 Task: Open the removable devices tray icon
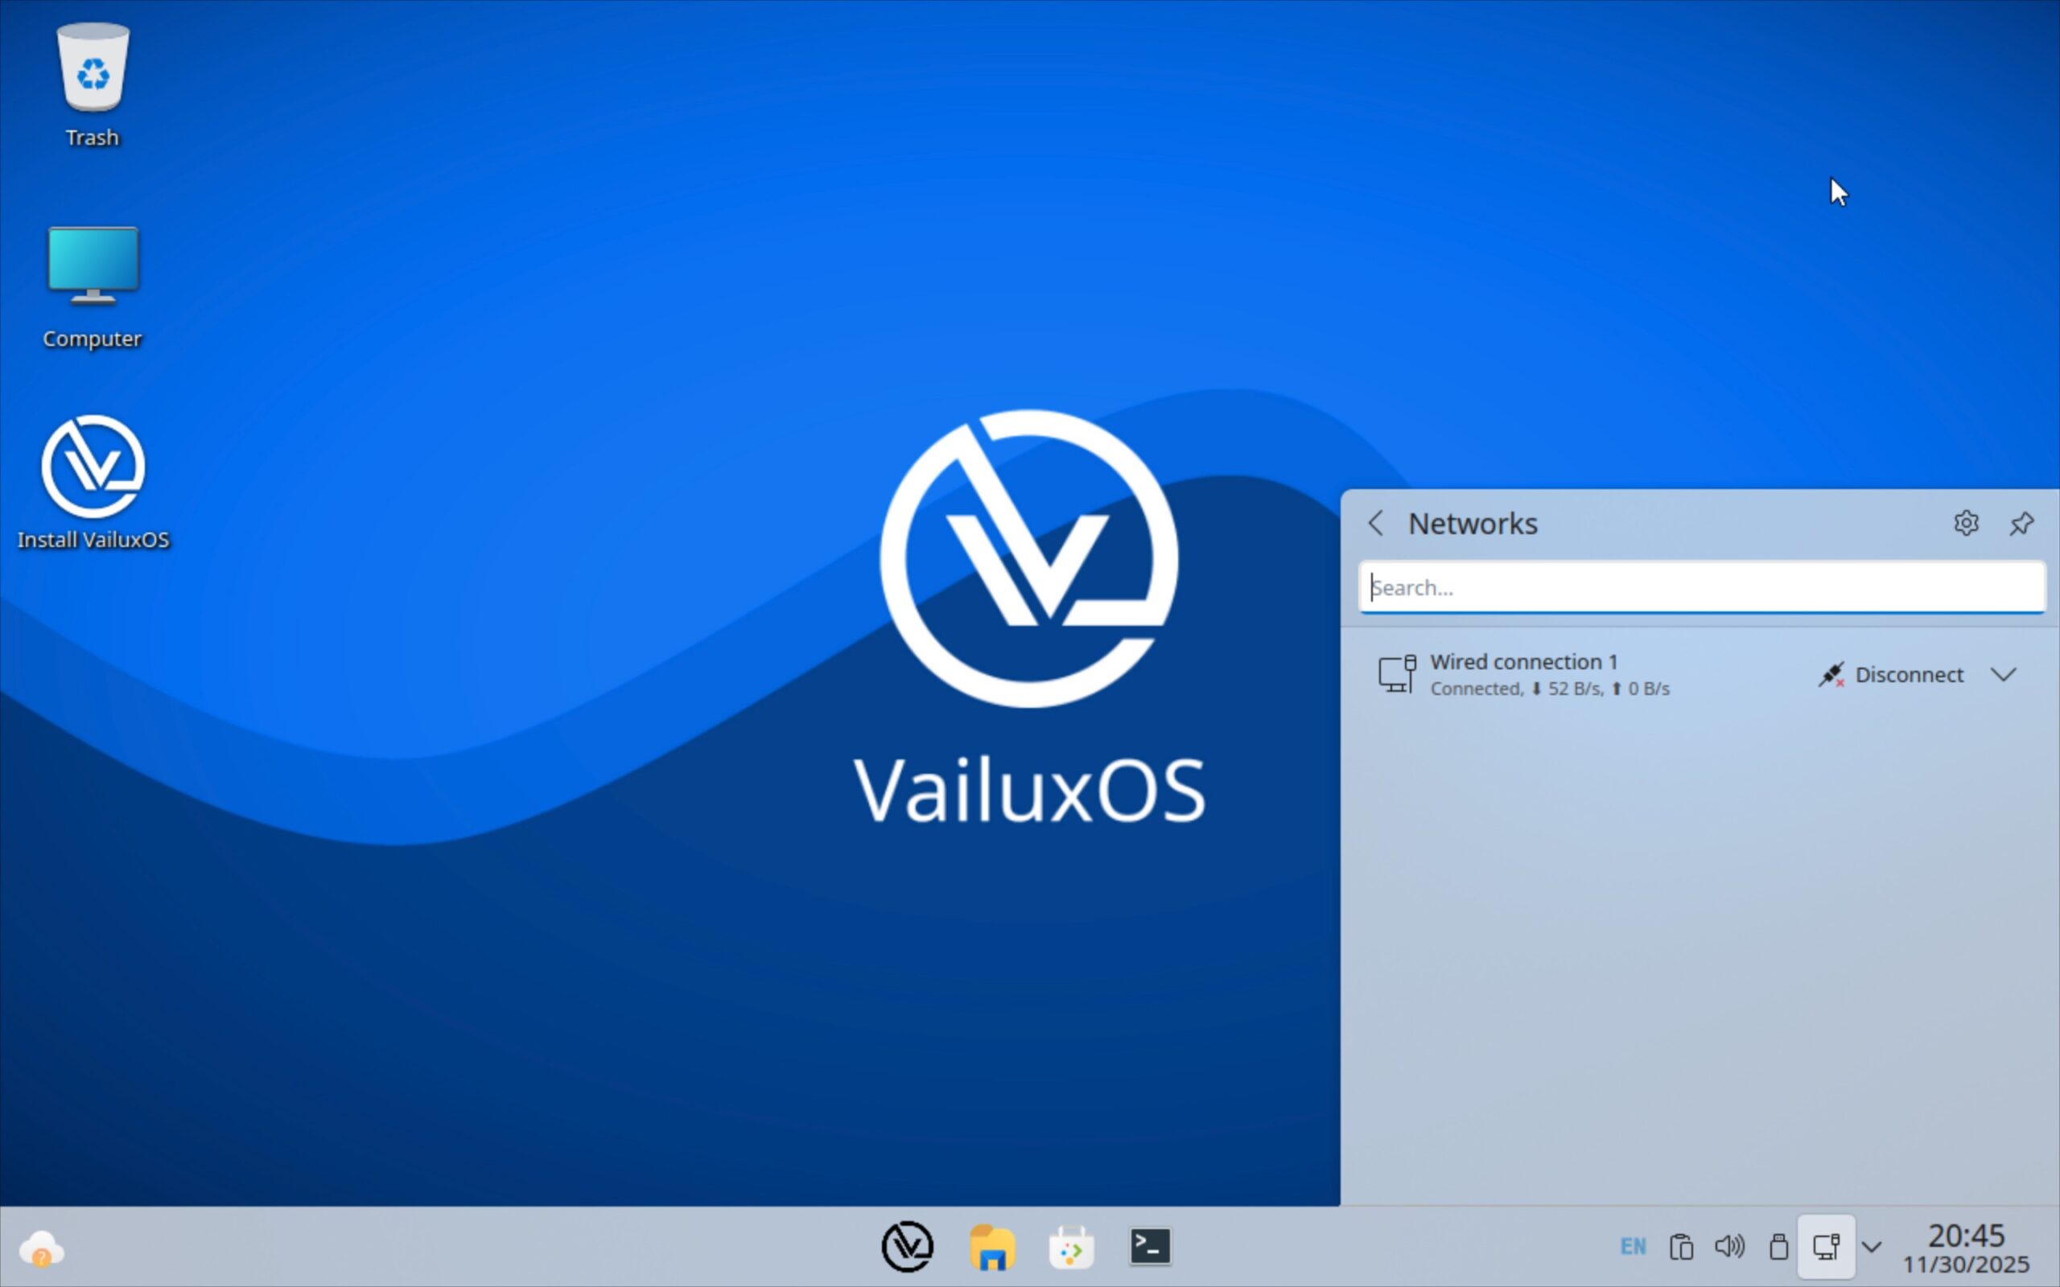pos(1778,1247)
